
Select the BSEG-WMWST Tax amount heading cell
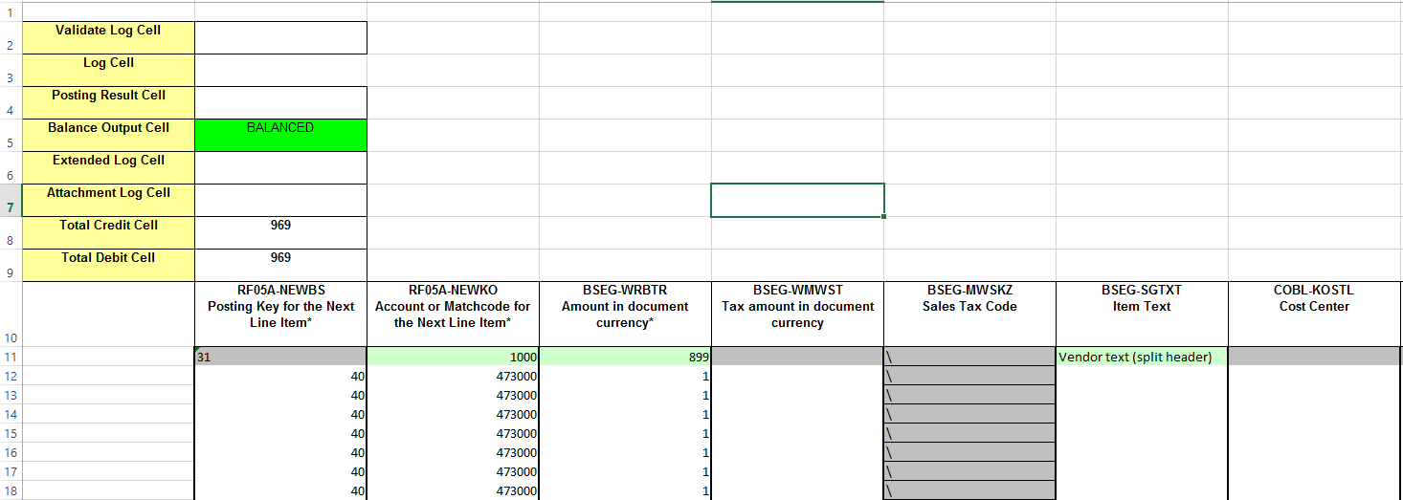pyautogui.click(x=797, y=314)
